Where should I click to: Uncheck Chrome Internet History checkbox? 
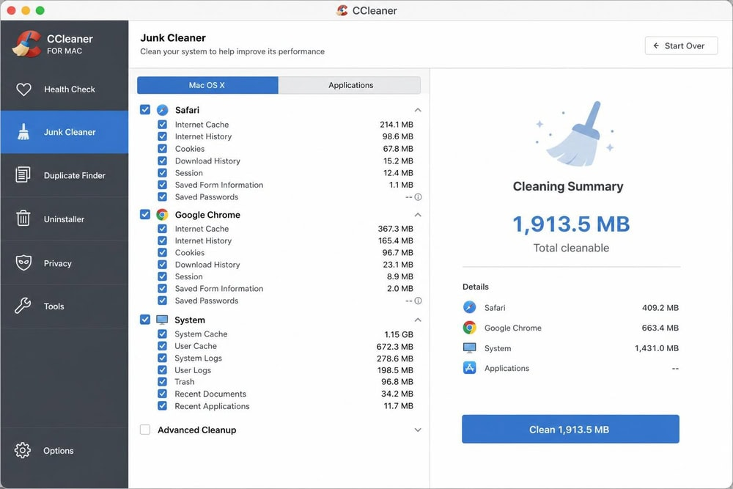coord(162,240)
